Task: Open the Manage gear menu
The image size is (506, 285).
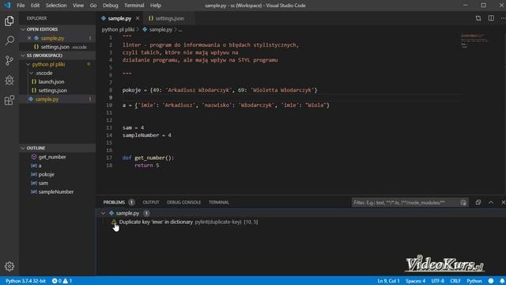Action: point(9,266)
